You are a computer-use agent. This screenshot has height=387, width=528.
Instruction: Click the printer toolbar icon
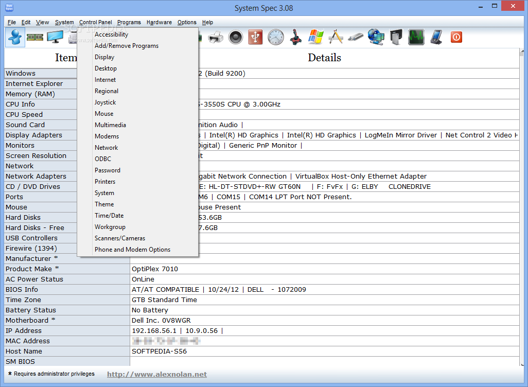(x=216, y=37)
